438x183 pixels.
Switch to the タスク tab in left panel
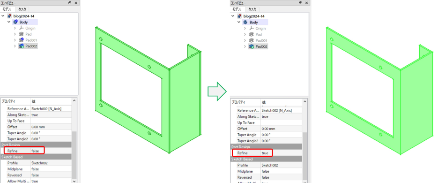coord(22,9)
